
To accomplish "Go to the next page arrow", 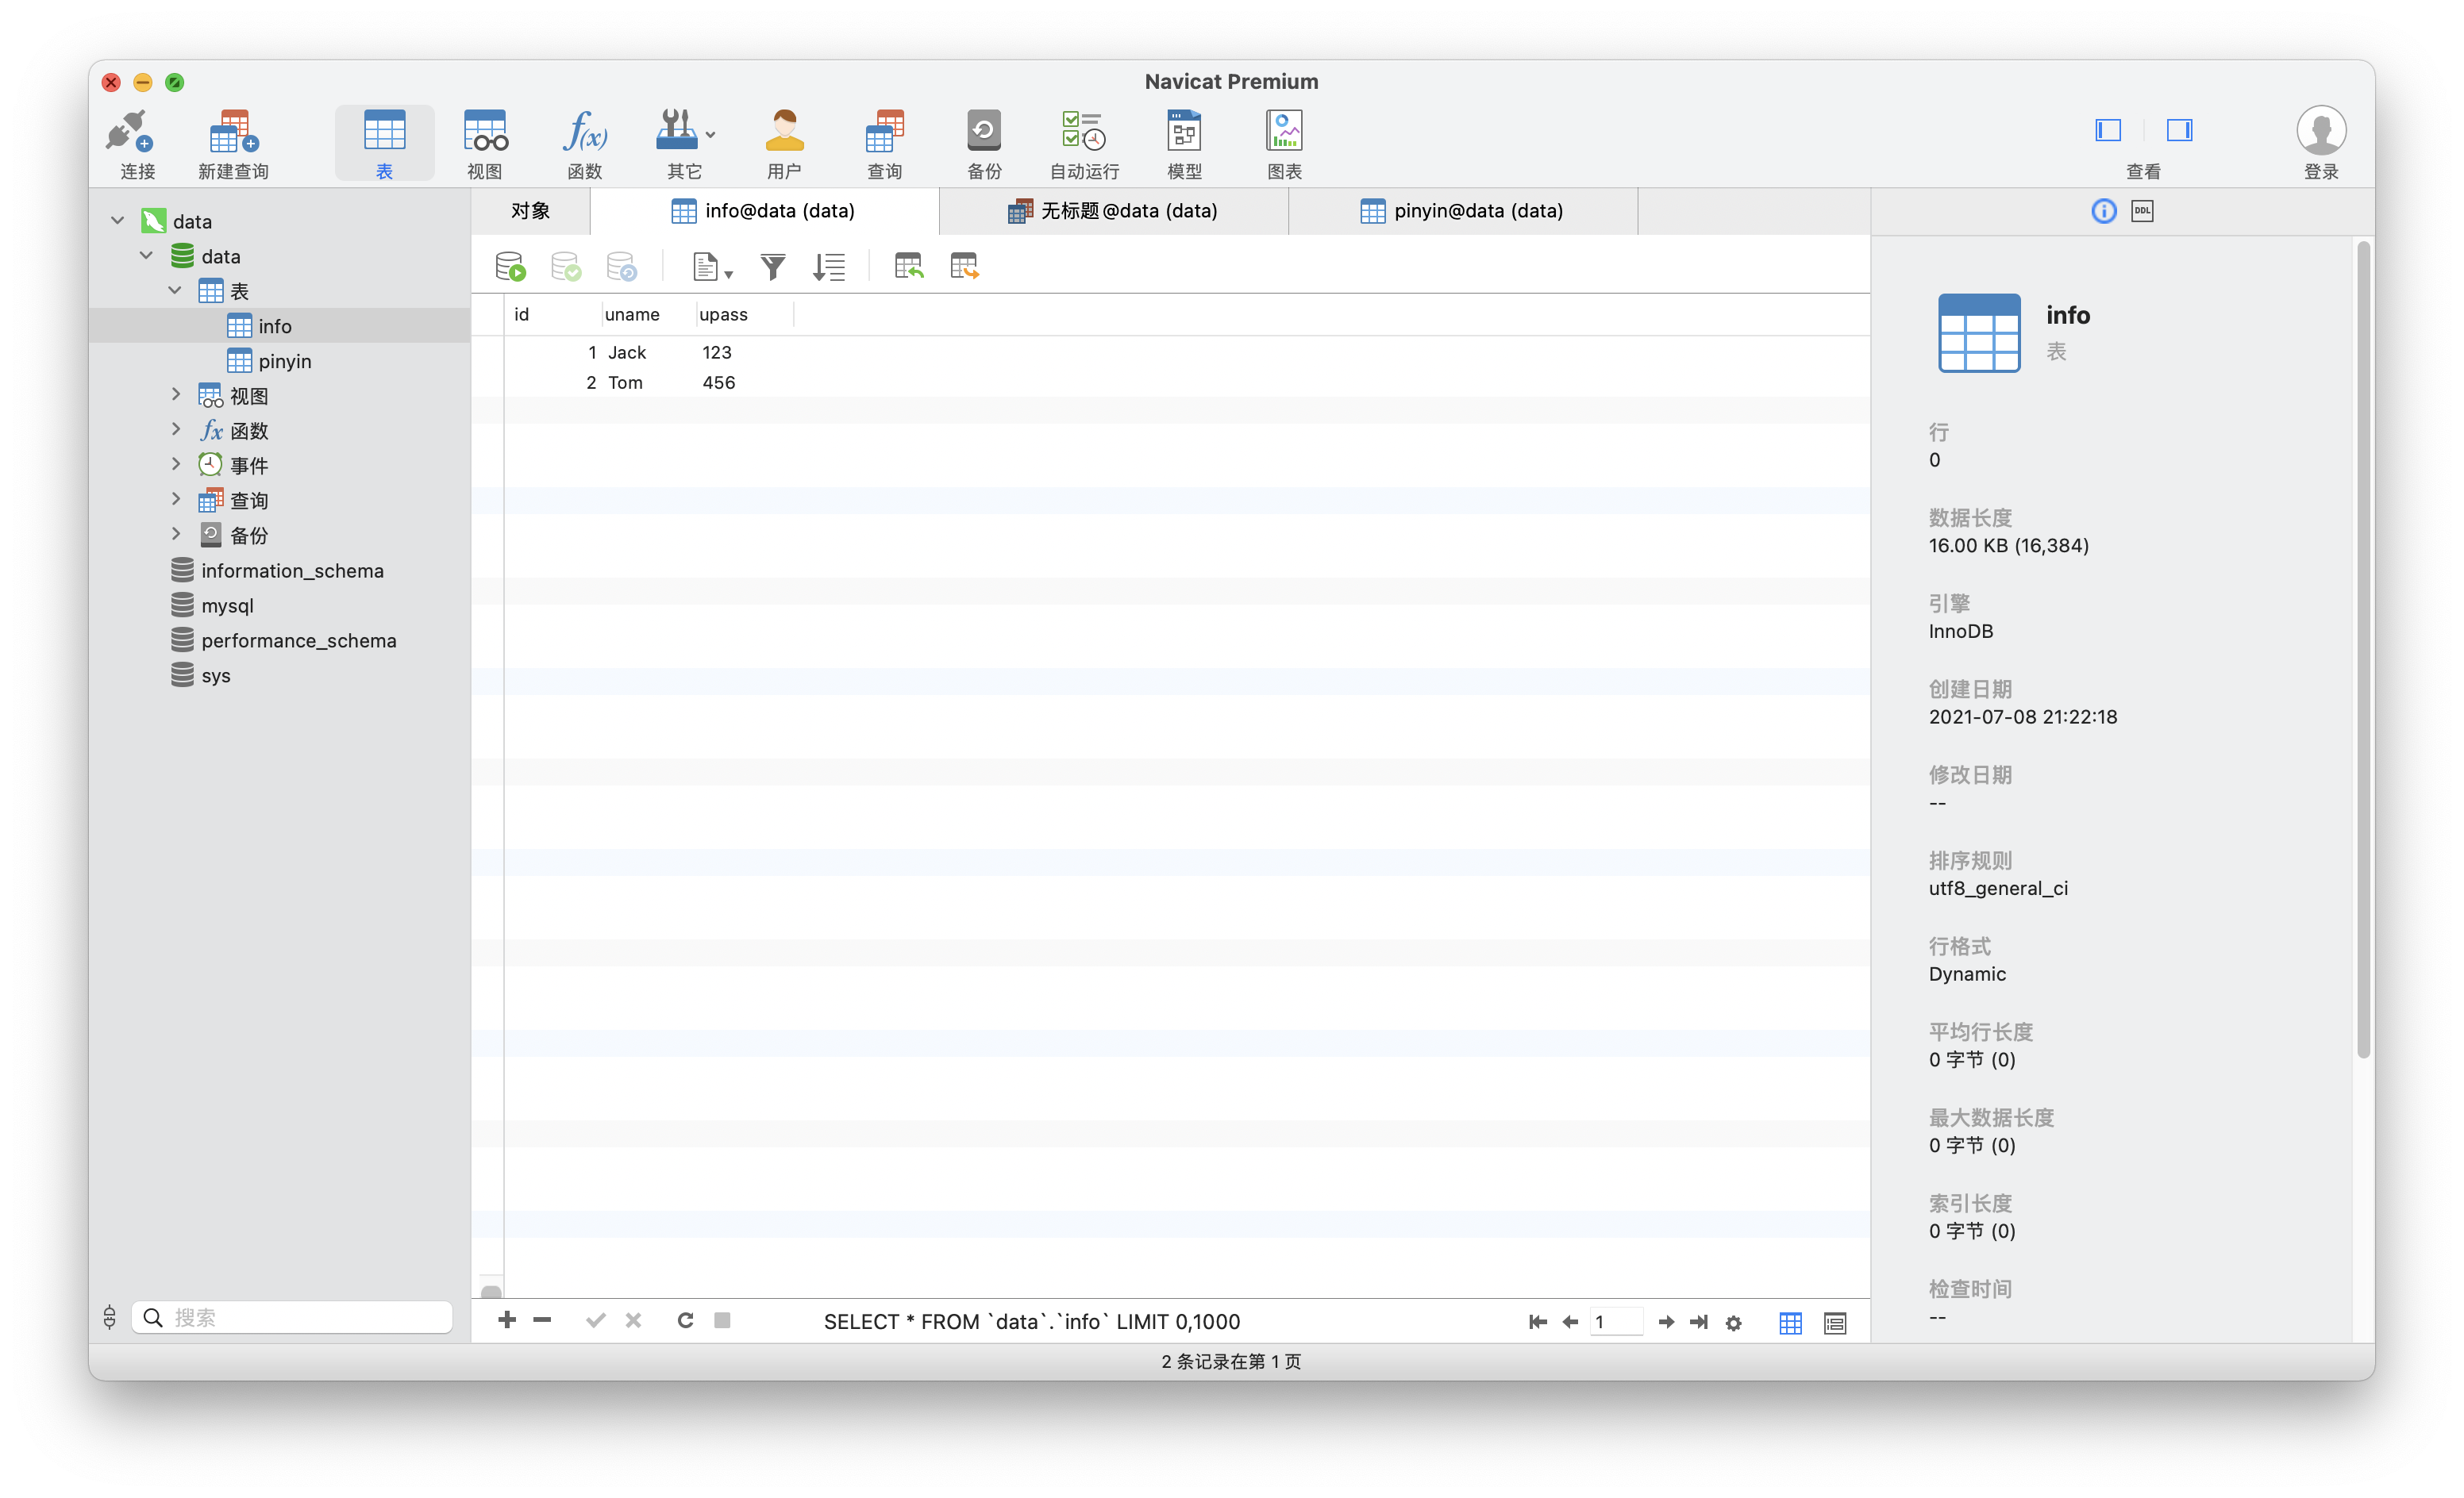I will 1666,1322.
